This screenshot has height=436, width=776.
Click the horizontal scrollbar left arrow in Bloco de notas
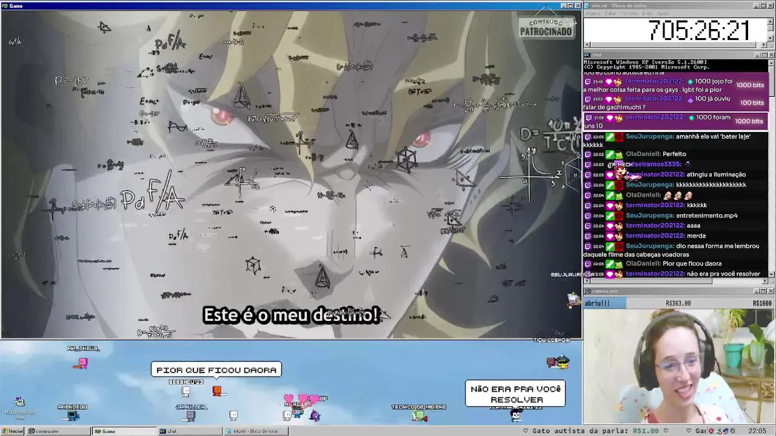pyautogui.click(x=587, y=45)
